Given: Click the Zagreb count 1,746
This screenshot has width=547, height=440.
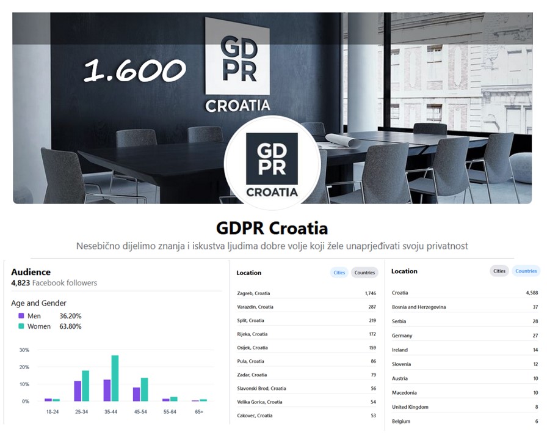Looking at the screenshot, I should 371,293.
